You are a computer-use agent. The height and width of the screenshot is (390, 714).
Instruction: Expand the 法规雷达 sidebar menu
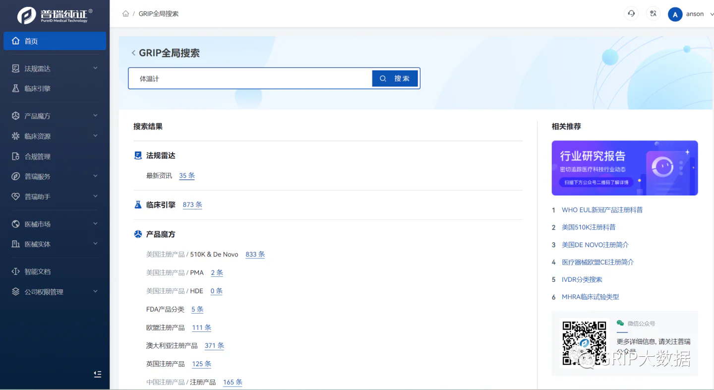[x=96, y=68]
